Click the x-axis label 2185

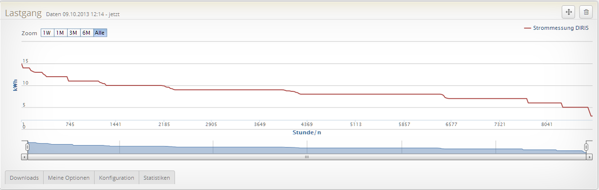(x=164, y=125)
